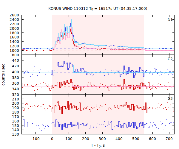179x149 pixels.
Task: Click the 'counts / sec' y-axis label
Action: tap(3, 75)
